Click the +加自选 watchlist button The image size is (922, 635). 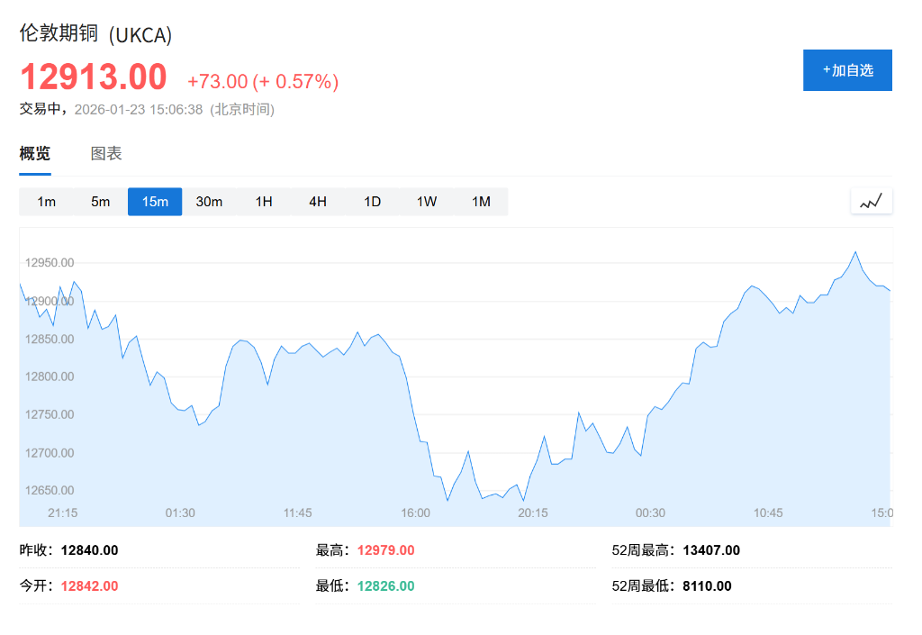[846, 70]
